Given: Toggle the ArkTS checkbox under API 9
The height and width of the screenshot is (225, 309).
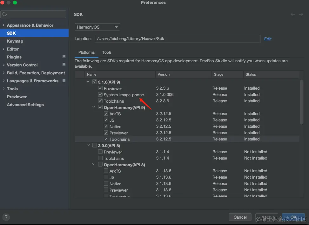Looking at the screenshot, I should tap(106, 114).
